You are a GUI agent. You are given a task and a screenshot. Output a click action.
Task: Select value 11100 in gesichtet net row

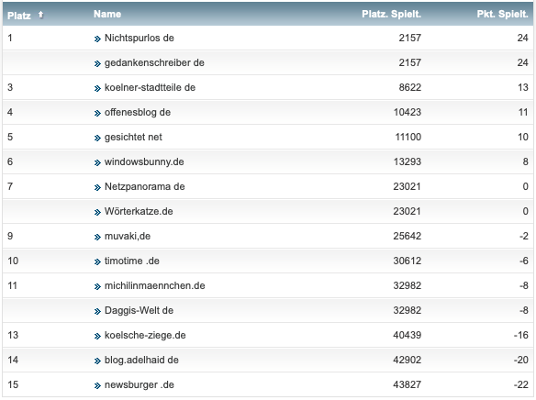pos(408,137)
